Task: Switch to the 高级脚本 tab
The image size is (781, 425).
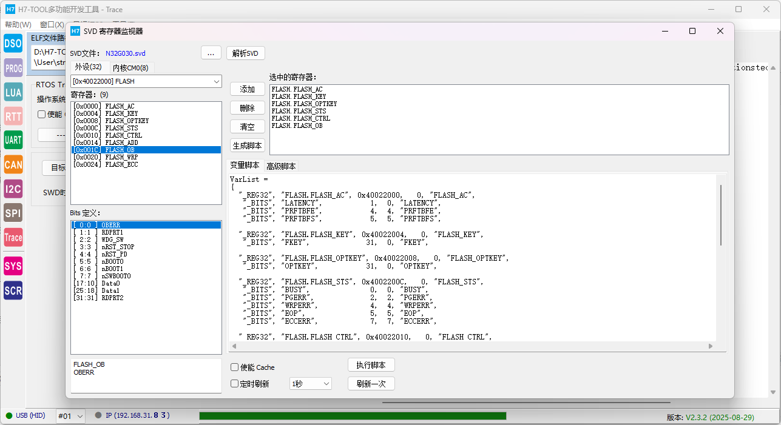Action: [x=281, y=166]
